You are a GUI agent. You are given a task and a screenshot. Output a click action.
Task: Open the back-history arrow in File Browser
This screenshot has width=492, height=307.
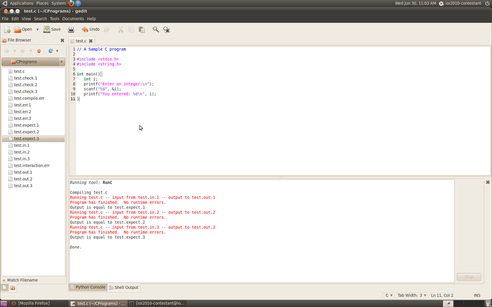[15, 51]
